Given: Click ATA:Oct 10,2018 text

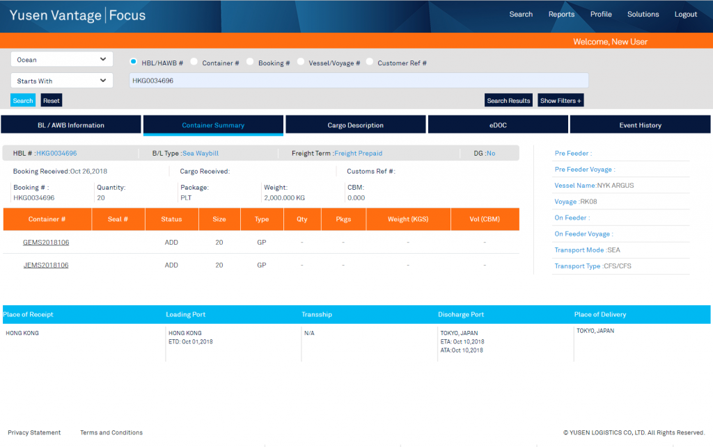Looking at the screenshot, I should coord(462,350).
